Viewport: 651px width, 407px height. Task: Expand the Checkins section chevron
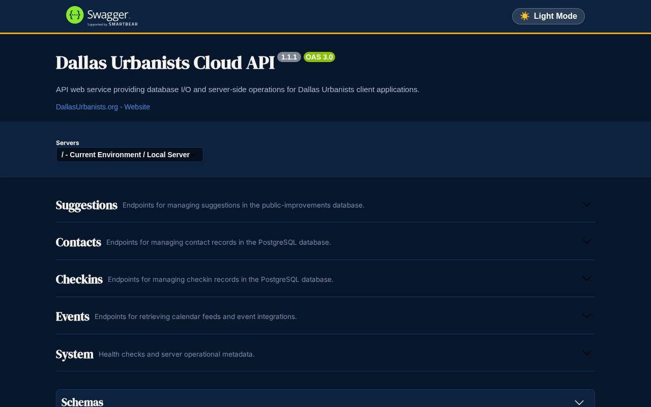point(586,279)
